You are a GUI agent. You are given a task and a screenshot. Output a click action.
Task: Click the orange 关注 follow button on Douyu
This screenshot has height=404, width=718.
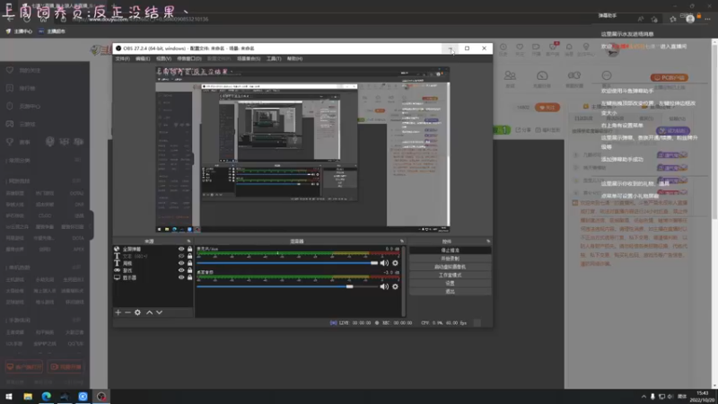(547, 108)
